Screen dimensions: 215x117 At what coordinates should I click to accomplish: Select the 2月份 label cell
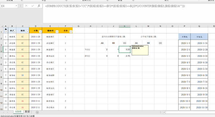(90, 56)
